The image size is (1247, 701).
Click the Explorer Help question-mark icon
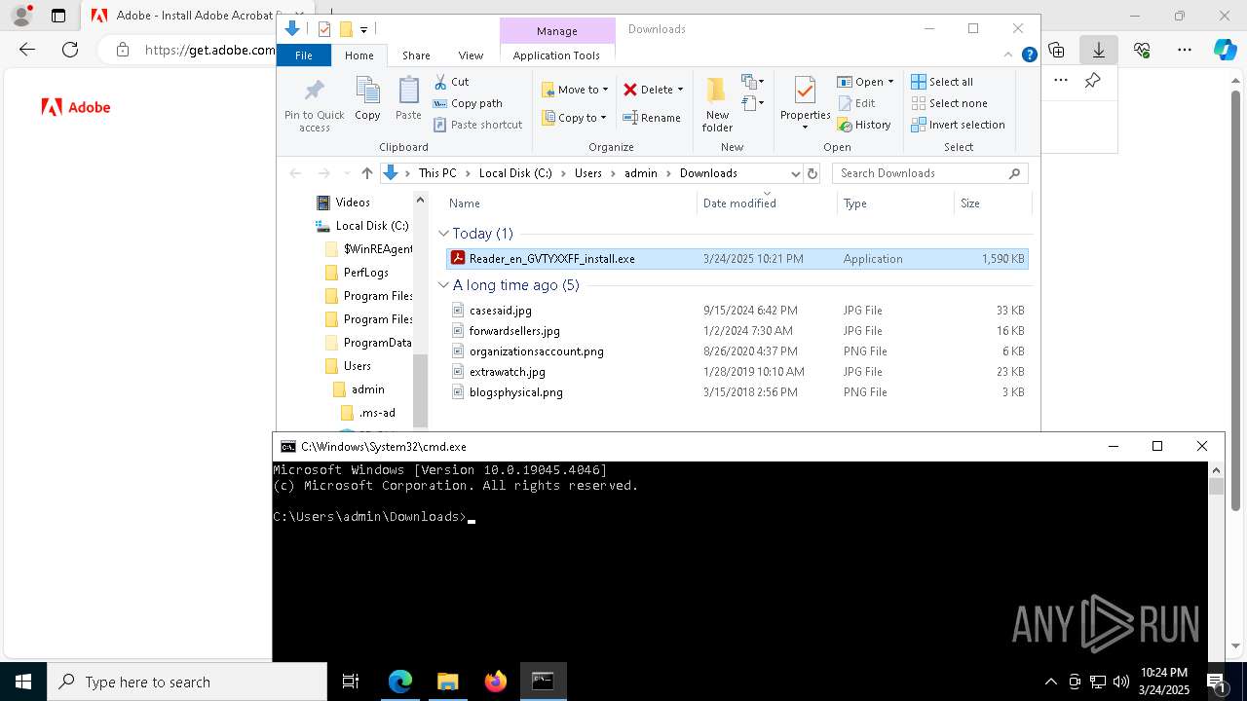click(x=1029, y=55)
